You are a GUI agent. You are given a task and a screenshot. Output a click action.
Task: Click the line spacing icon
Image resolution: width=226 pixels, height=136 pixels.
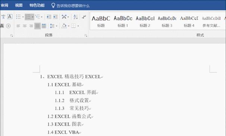[x=52, y=26]
